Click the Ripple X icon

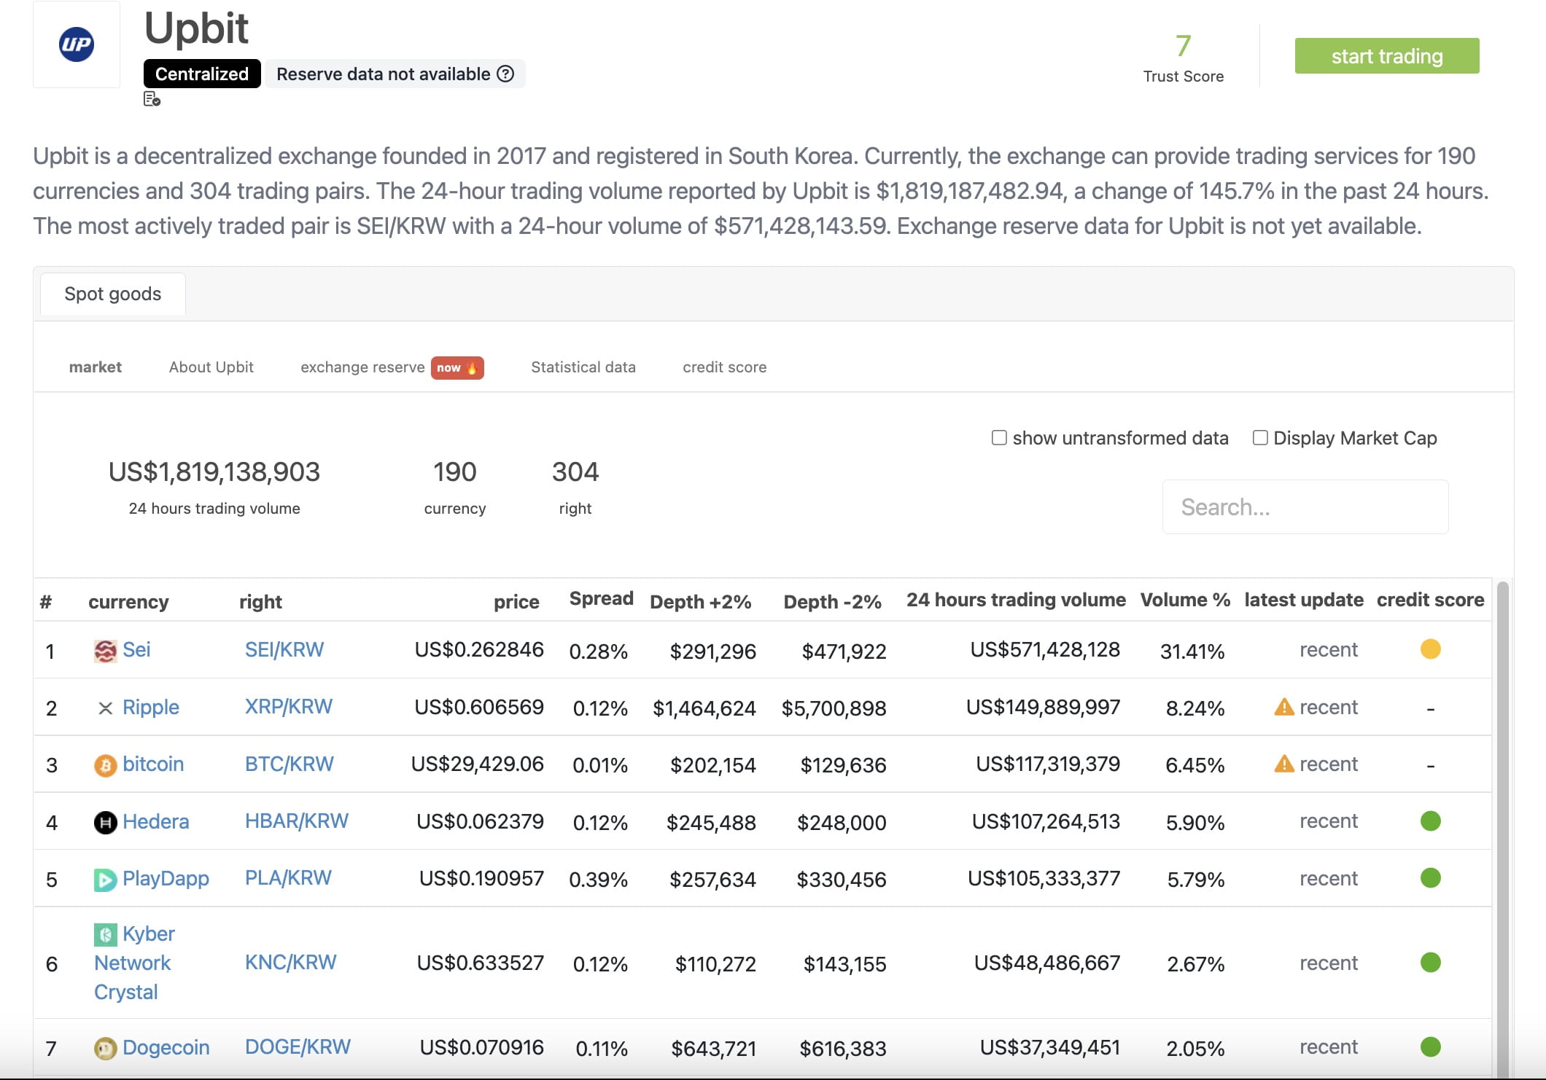104,706
